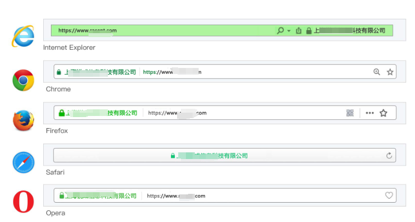Click the green padlock in Firefox address bar

click(61, 113)
